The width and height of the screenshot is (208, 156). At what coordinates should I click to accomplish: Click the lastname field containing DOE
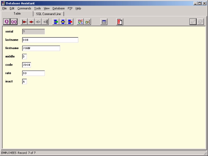coord(50,40)
